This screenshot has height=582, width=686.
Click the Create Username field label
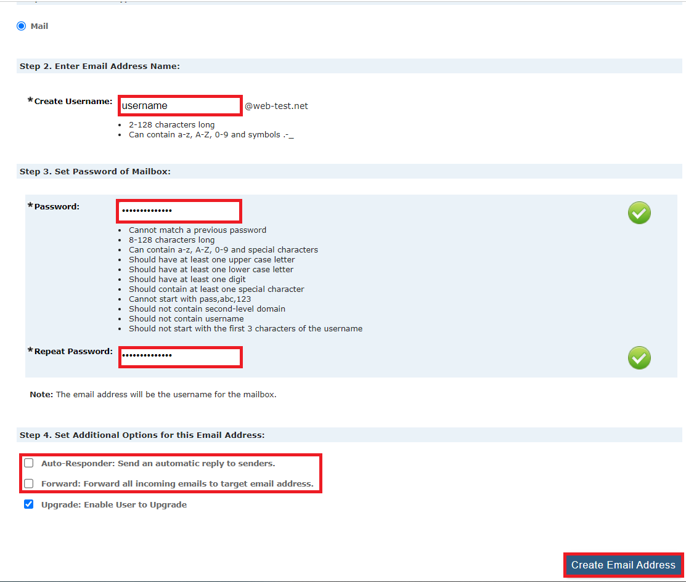[x=71, y=101]
